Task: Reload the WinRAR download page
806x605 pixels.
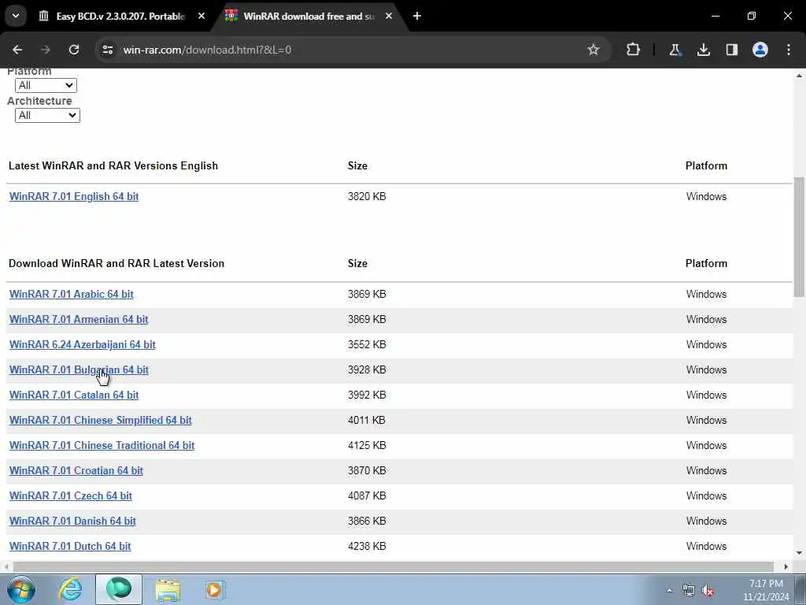Action: point(74,50)
